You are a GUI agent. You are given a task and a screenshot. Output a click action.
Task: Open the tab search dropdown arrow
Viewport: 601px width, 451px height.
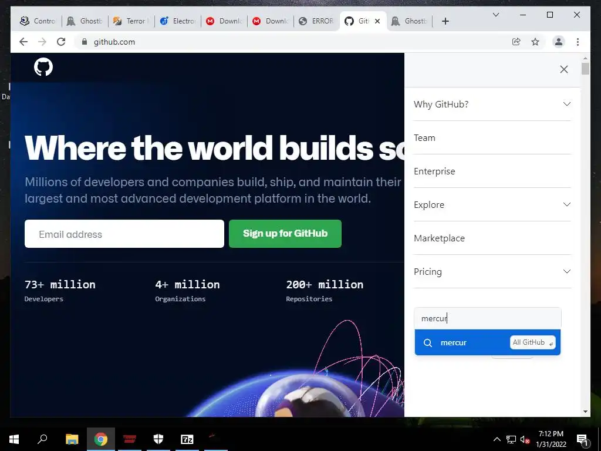[495, 15]
